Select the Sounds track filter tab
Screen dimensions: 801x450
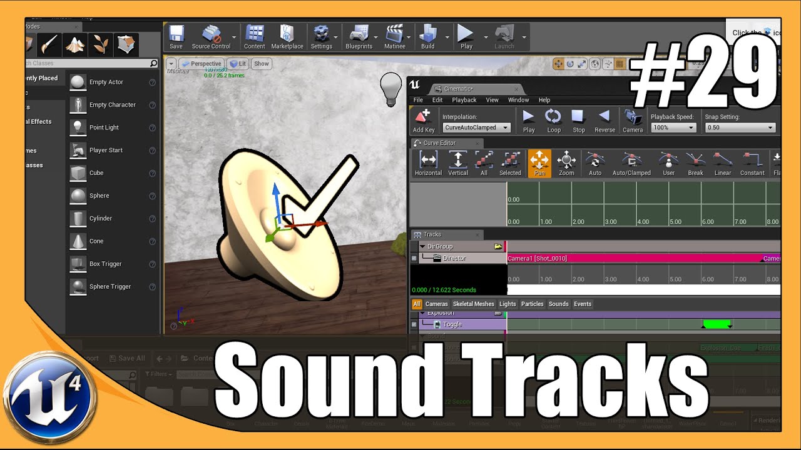click(559, 304)
